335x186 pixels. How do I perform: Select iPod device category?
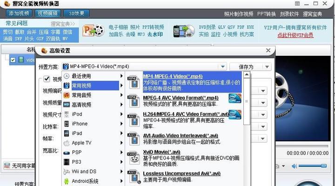77,114
